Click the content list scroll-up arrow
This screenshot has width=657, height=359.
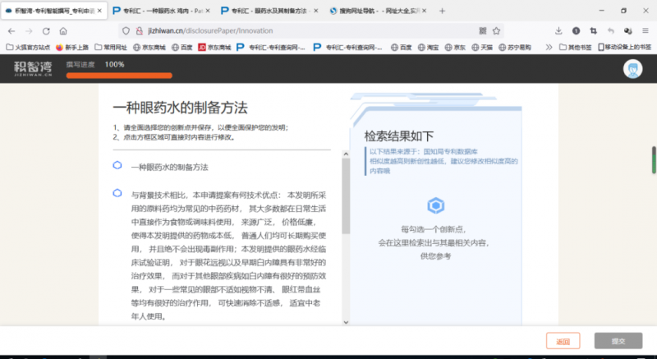346,154
